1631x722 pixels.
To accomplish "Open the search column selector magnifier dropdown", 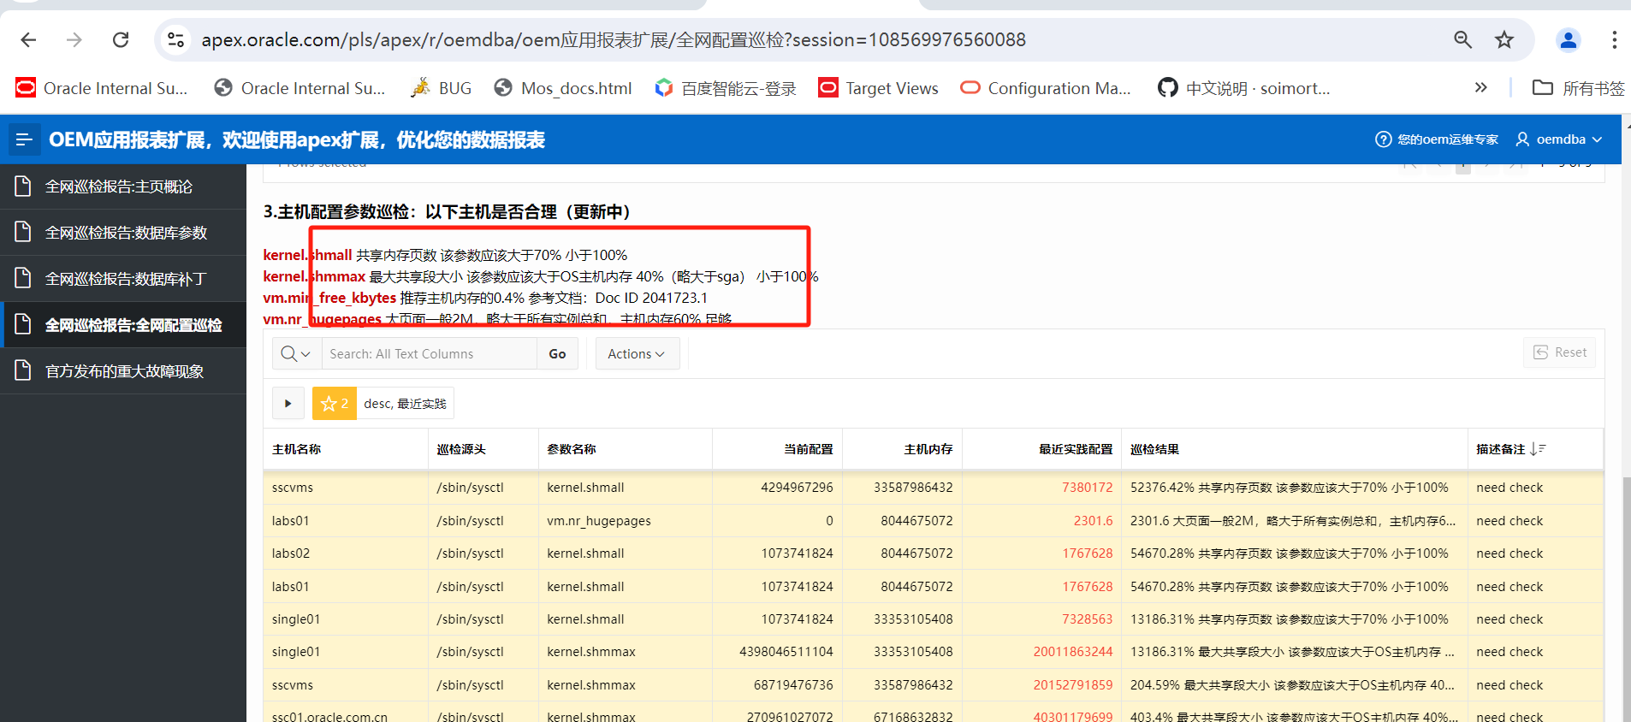I will 297,353.
